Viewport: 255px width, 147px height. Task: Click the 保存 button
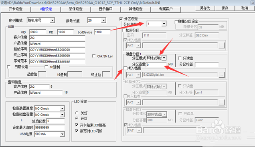(225, 8)
